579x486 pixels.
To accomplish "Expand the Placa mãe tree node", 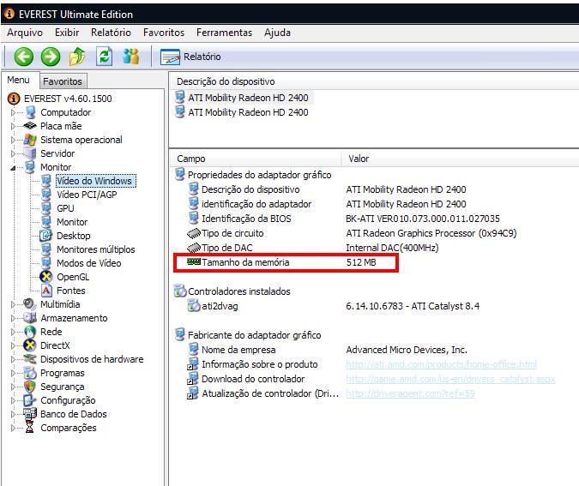I will [x=13, y=126].
